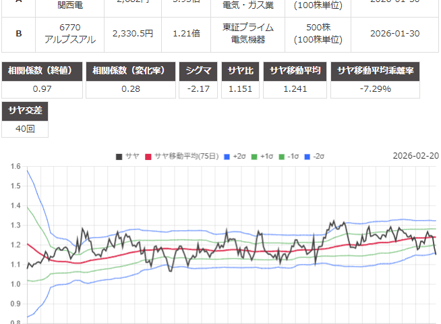This screenshot has width=441, height=324.
Task: Click the row B label cell
Action: [x=18, y=34]
